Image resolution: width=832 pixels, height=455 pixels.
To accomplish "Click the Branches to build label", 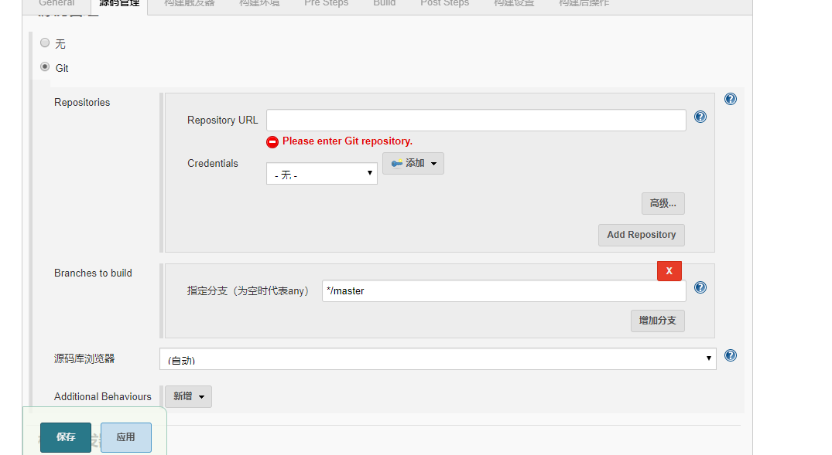I will 93,273.
